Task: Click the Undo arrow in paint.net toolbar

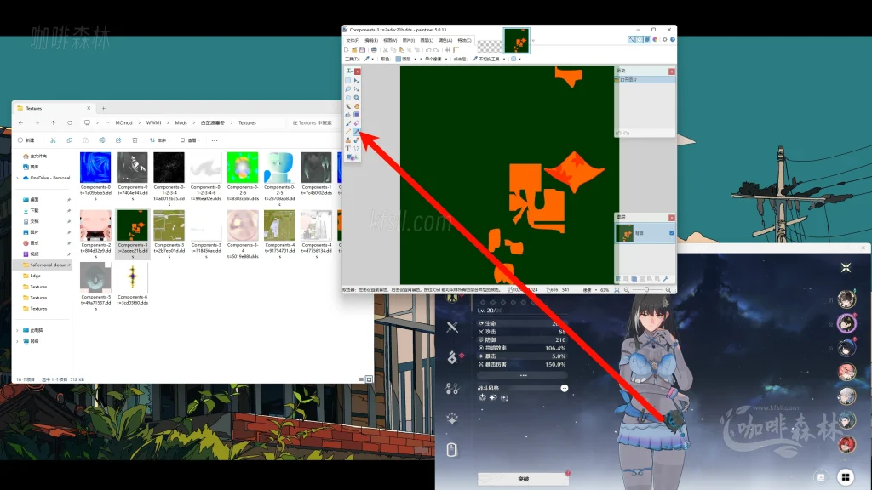Action: click(x=428, y=49)
